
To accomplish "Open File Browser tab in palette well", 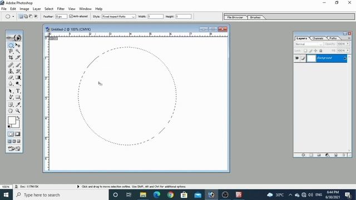I will (235, 17).
